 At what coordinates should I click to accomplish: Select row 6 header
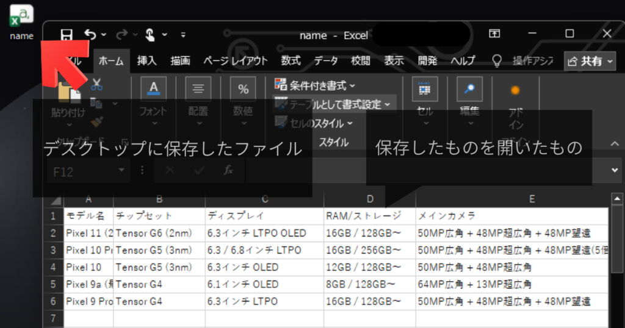click(x=53, y=302)
